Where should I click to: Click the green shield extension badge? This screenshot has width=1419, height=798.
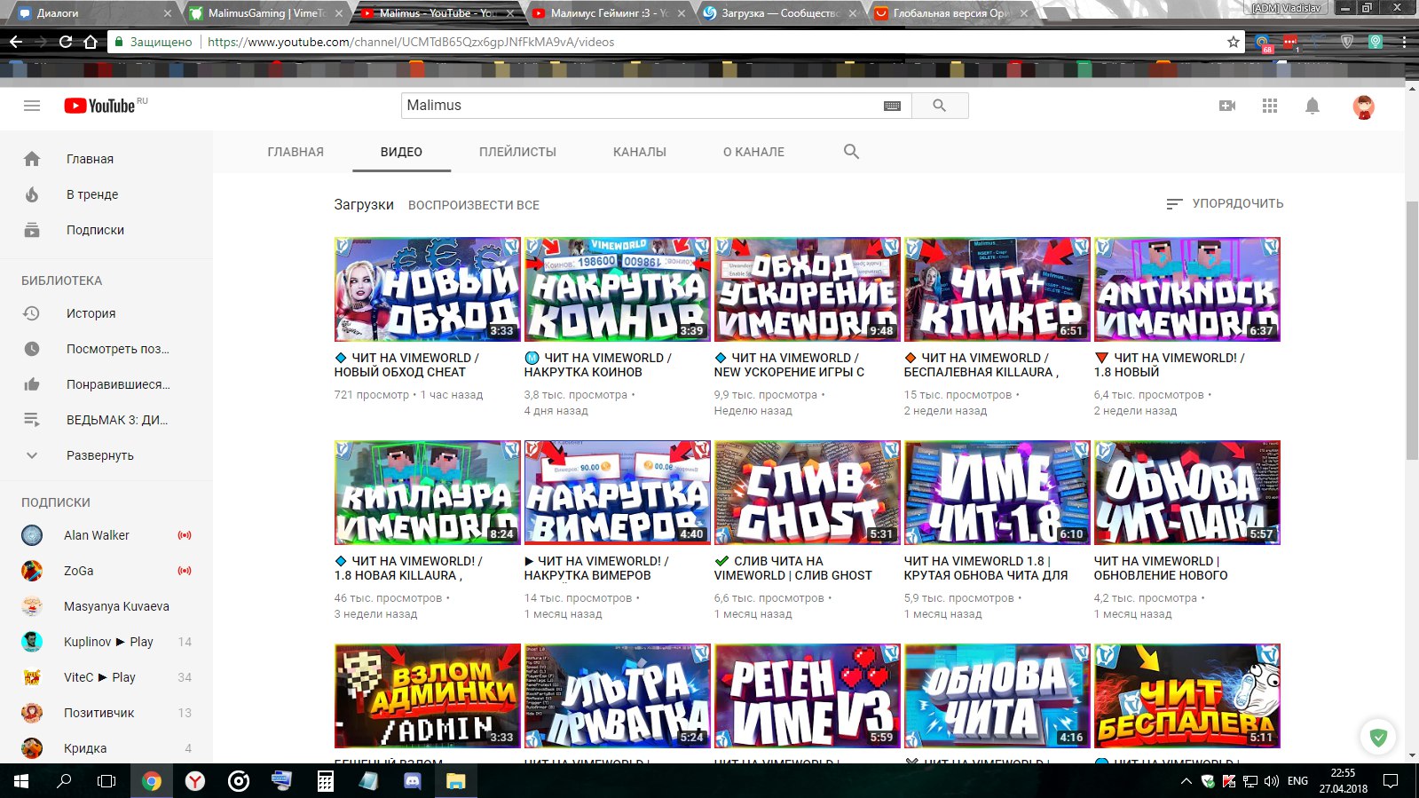tap(1378, 737)
